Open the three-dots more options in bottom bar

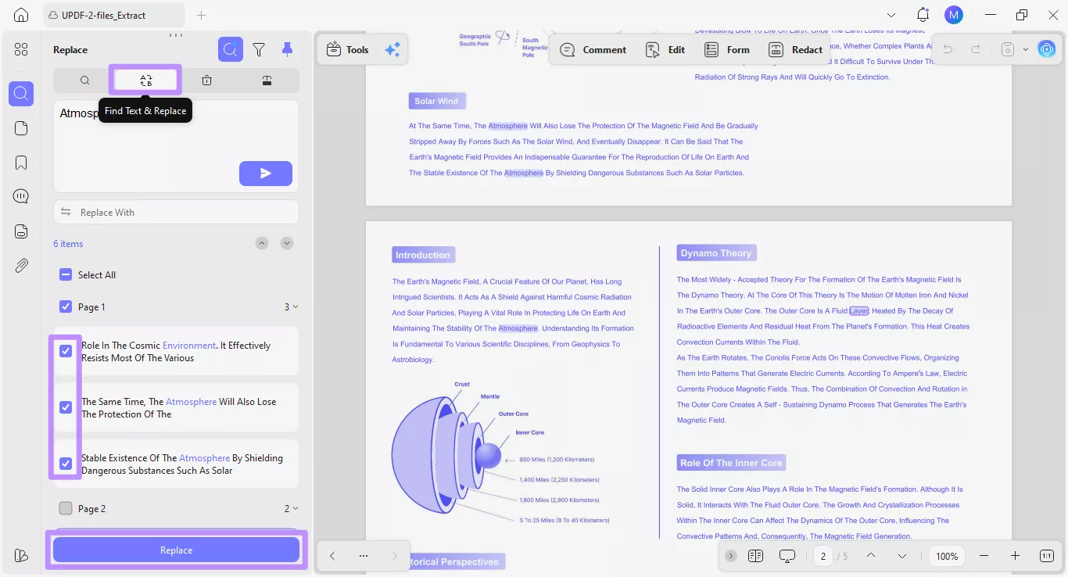363,556
